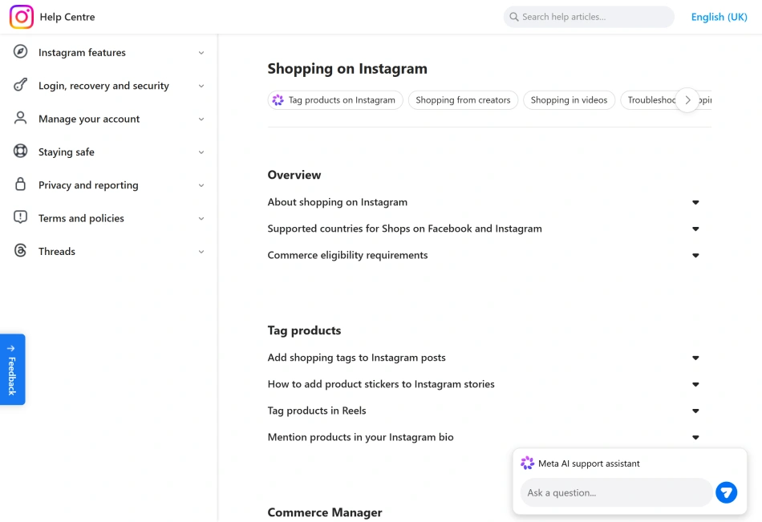Open Instagram features menu item
Viewport: 762px width, 522px height.
pyautogui.click(x=109, y=52)
